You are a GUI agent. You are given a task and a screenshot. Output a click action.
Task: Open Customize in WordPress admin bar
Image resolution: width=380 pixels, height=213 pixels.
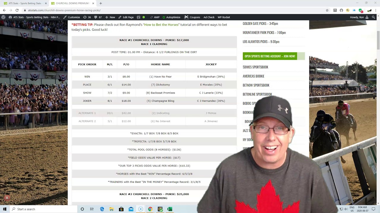[x=72, y=17]
